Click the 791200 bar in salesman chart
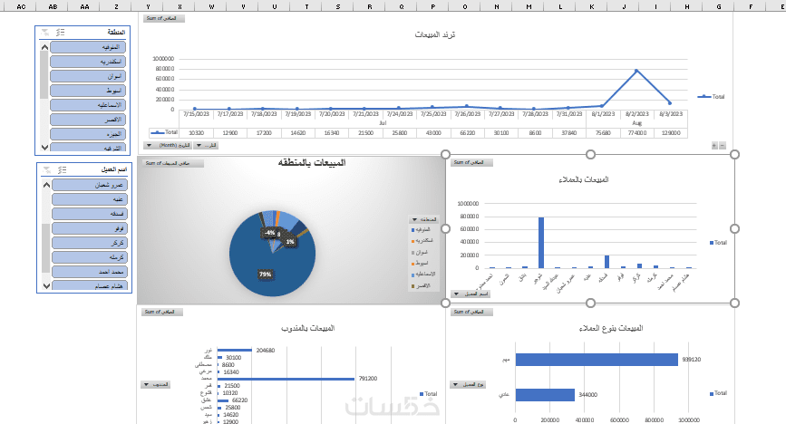Screen dimensions: 786x424 tap(286, 379)
